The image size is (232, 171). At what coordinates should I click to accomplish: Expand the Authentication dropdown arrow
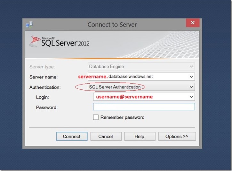coord(191,87)
